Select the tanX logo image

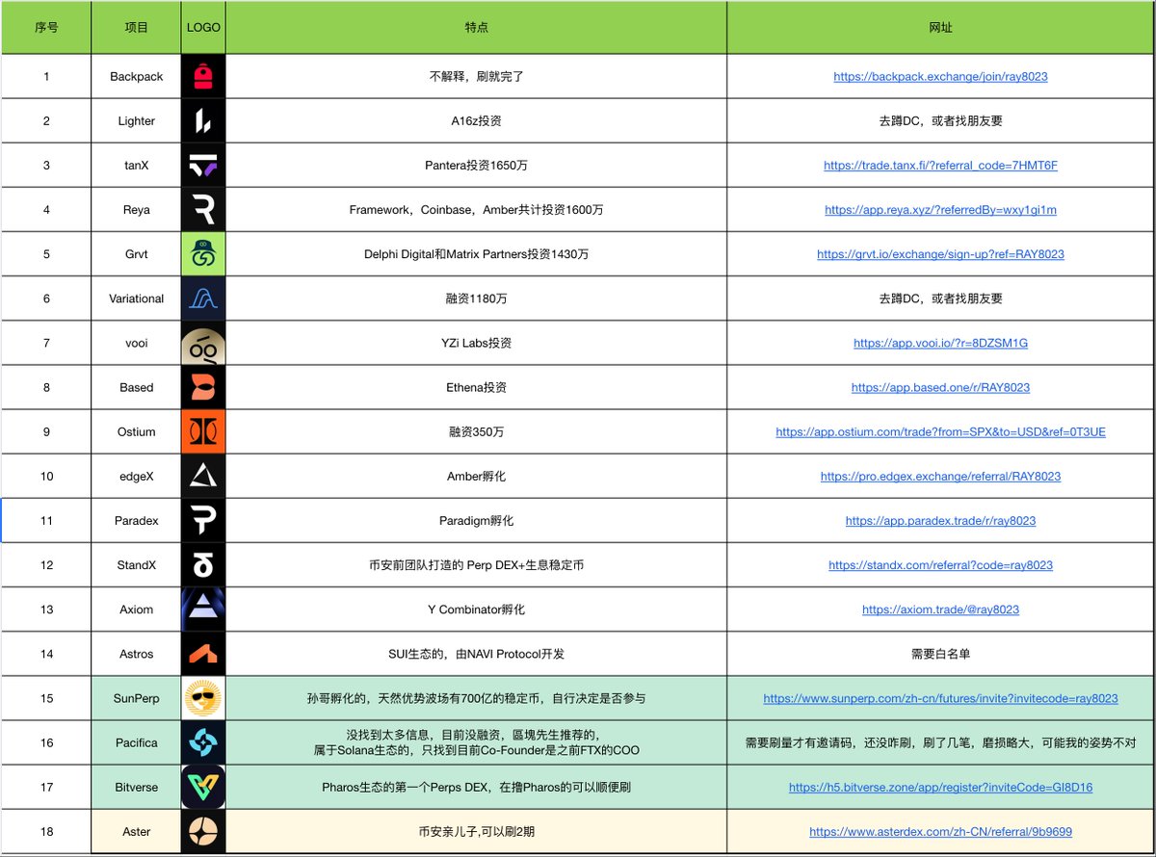pyautogui.click(x=203, y=166)
